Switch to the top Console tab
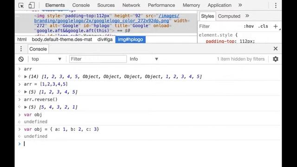 pos(81,5)
